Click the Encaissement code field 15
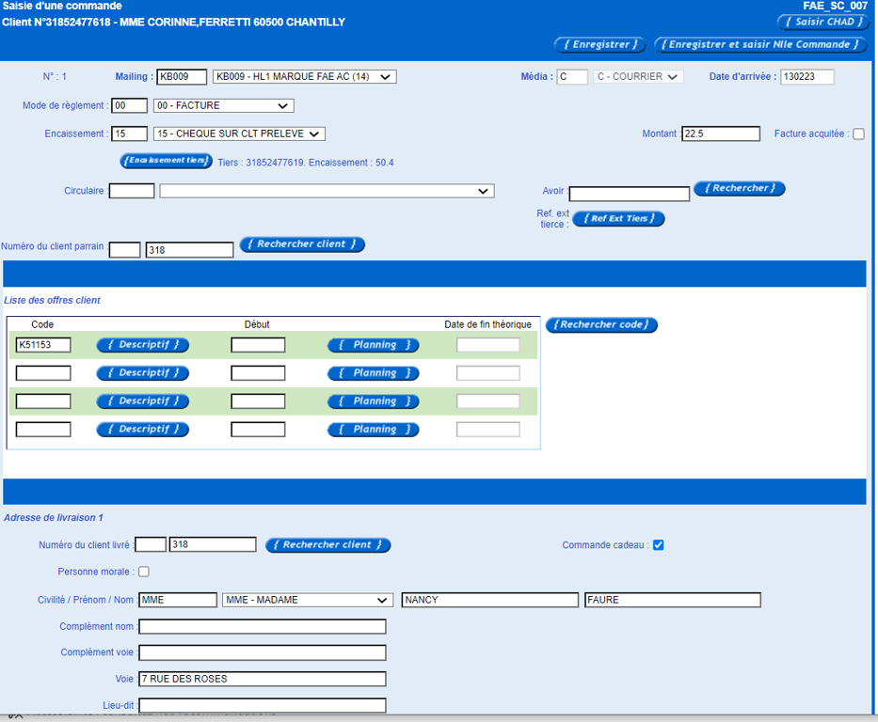 pos(129,133)
